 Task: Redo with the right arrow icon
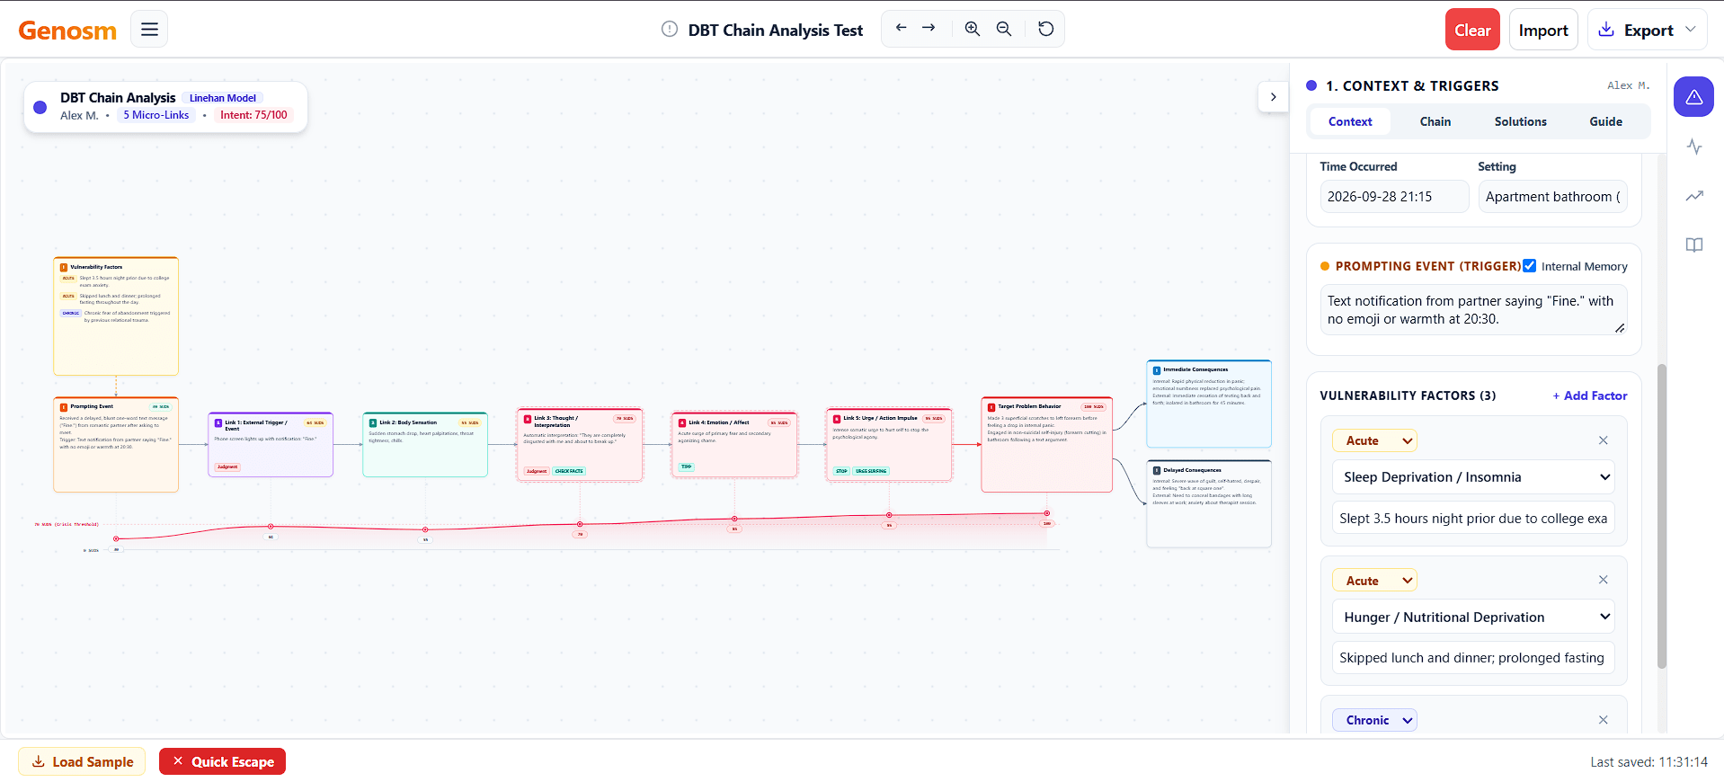(x=929, y=29)
